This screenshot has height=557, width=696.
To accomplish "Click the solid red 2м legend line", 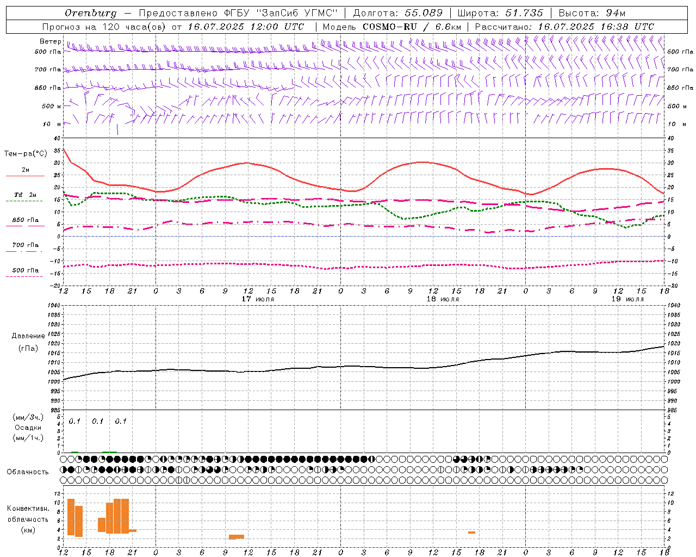I will point(25,176).
